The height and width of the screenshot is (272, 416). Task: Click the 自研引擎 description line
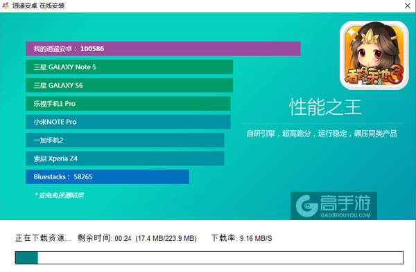tap(322, 134)
